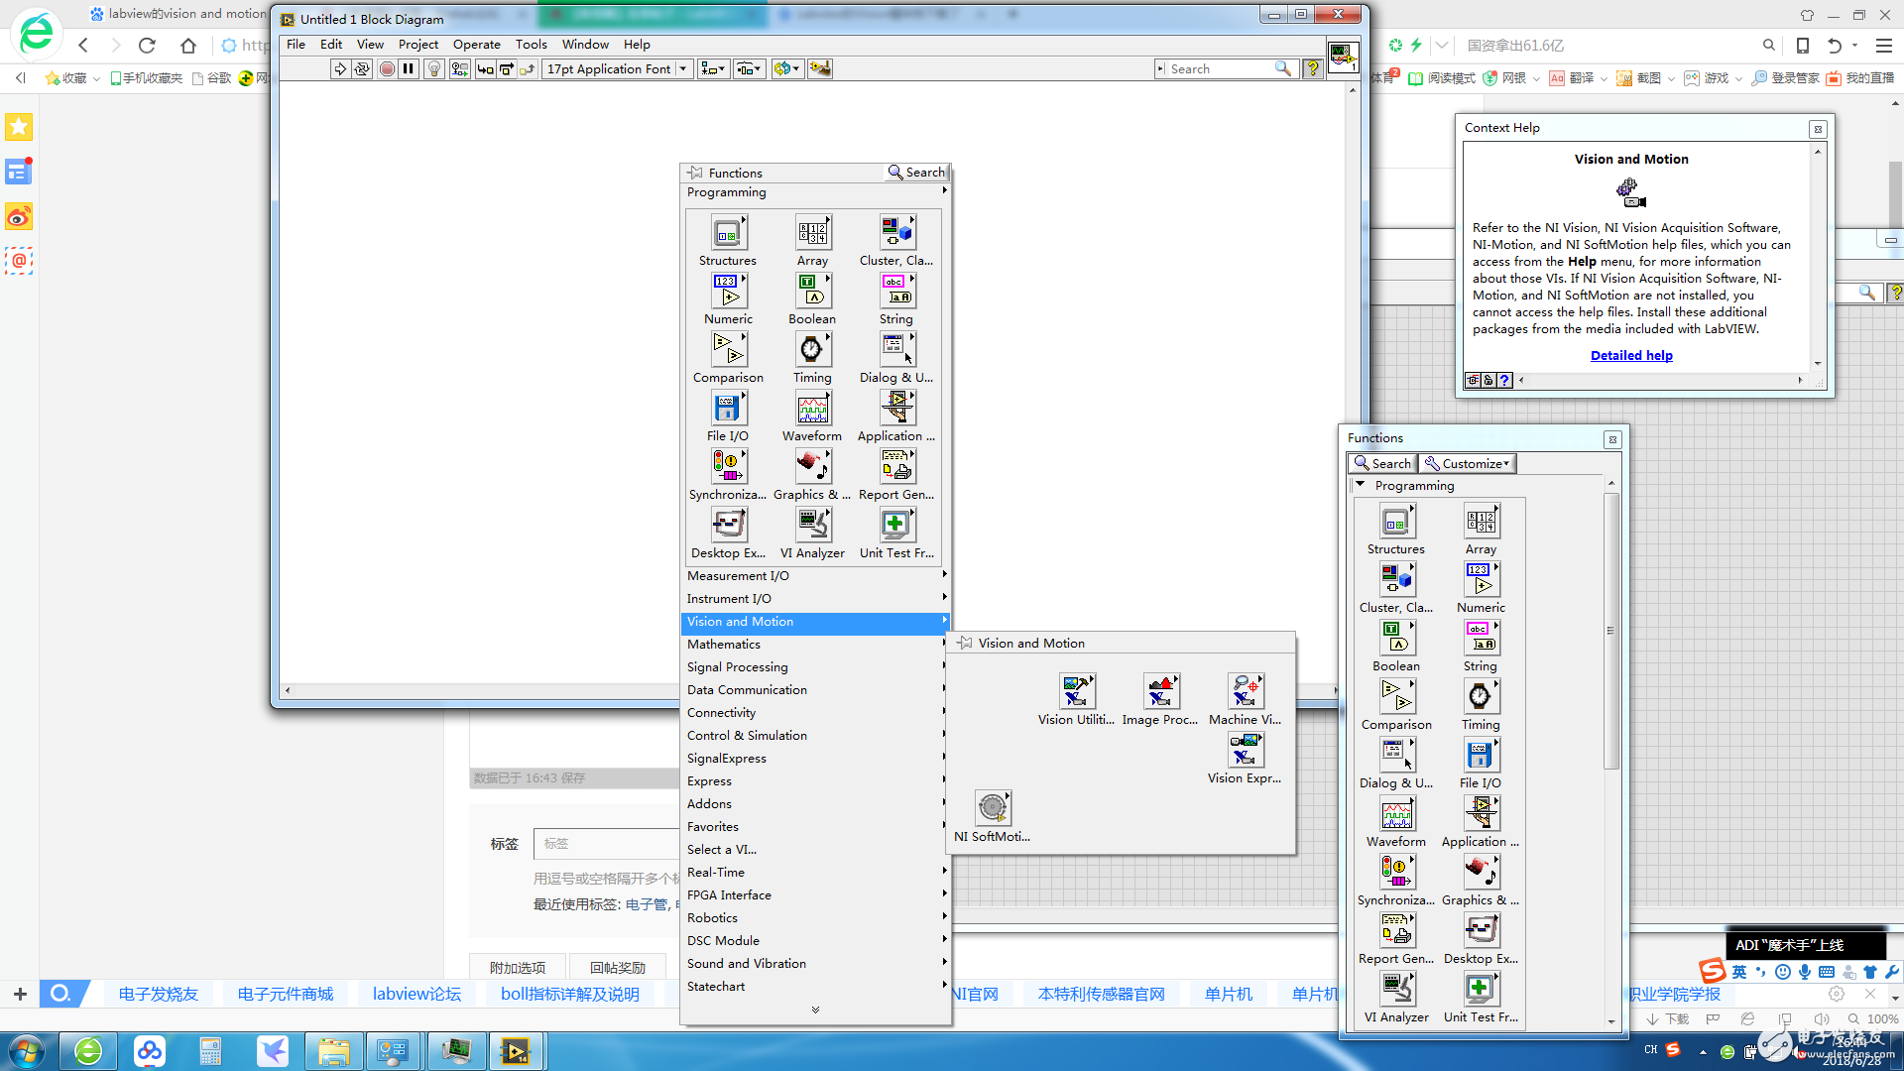Image resolution: width=1904 pixels, height=1071 pixels.
Task: Toggle the Context Help lock button
Action: (1488, 380)
